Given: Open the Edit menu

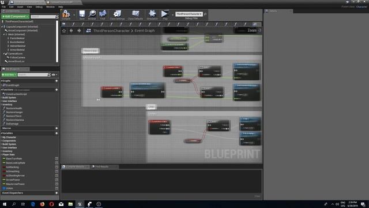Looking at the screenshot, I should (x=12, y=7).
